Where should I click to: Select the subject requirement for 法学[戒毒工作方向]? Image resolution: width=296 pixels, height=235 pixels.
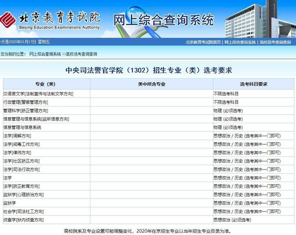pyautogui.click(x=247, y=144)
